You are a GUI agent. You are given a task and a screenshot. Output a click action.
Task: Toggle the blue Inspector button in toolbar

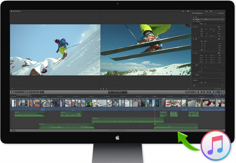click(x=219, y=92)
